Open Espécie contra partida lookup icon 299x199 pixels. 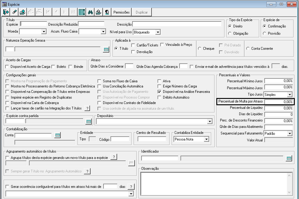coord(89,122)
